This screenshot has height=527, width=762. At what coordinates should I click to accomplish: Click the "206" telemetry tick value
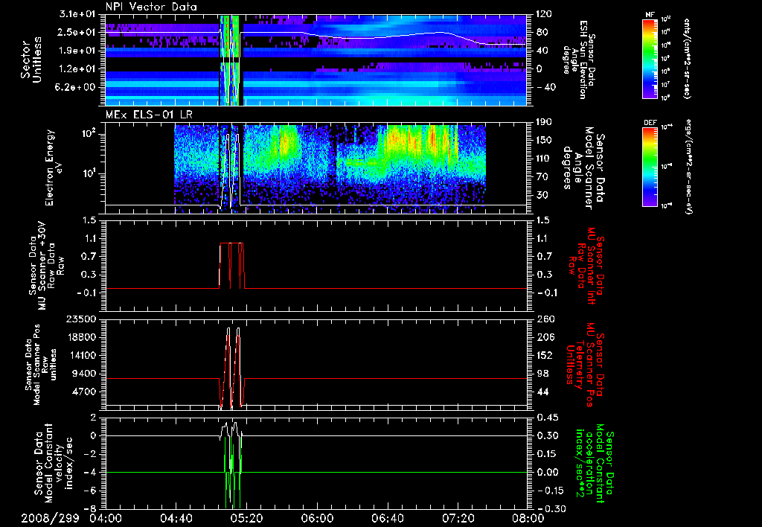[x=544, y=337]
